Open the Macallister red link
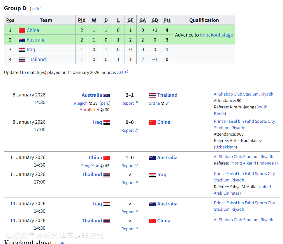Viewport: 283px width, 244px height. click(x=89, y=110)
